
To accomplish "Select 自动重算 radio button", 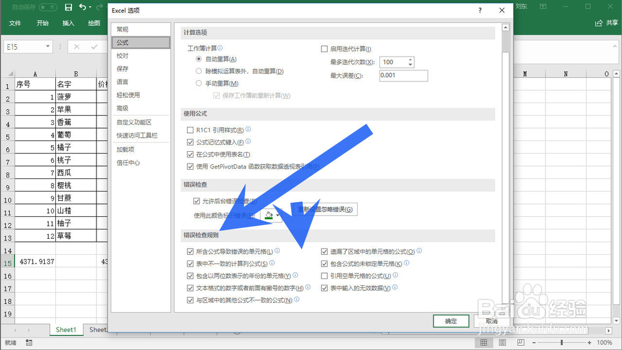I will click(199, 59).
